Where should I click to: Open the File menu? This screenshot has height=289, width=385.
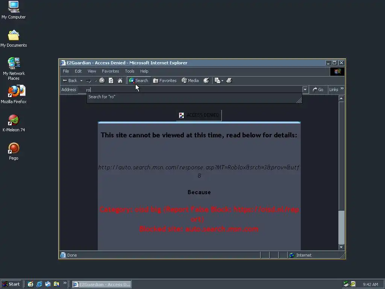click(66, 71)
